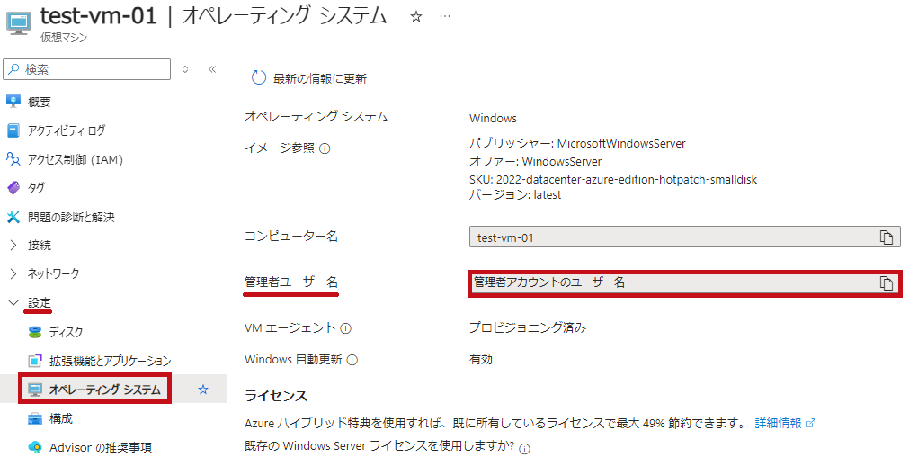909x457 pixels.
Task: Click プロビジョニング済み status text
Action: 528,328
